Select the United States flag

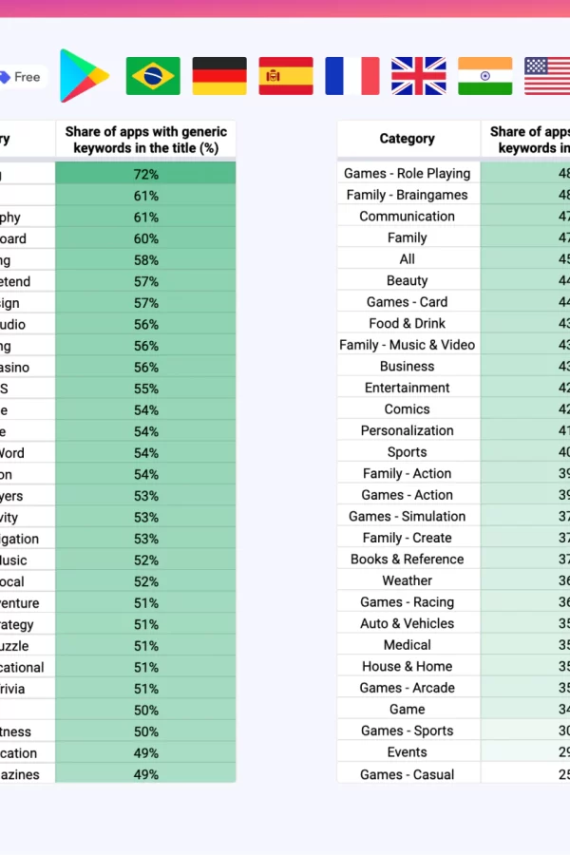click(547, 76)
